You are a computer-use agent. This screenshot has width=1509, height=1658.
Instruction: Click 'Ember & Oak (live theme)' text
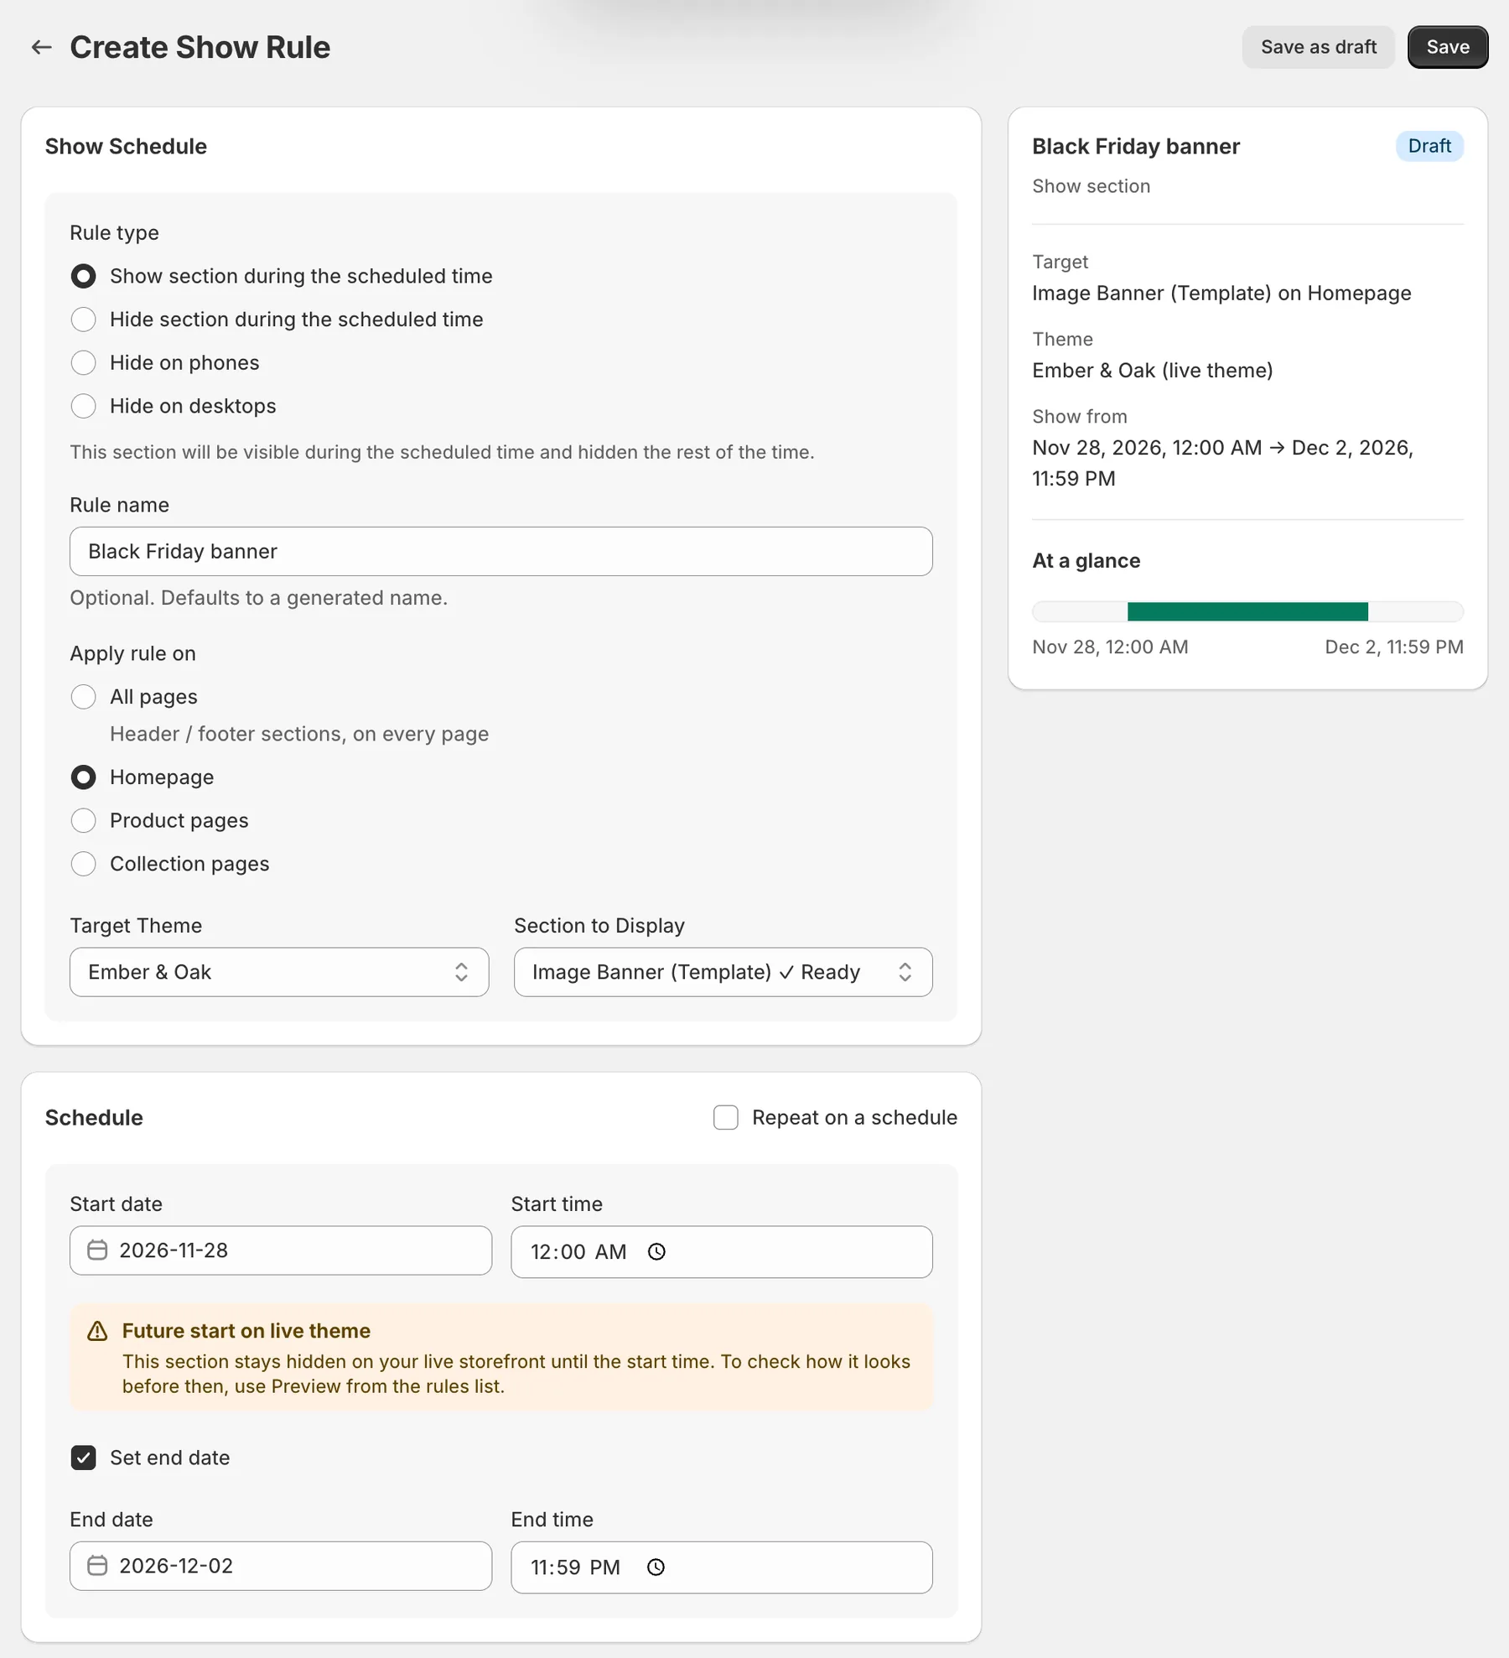(x=1153, y=370)
